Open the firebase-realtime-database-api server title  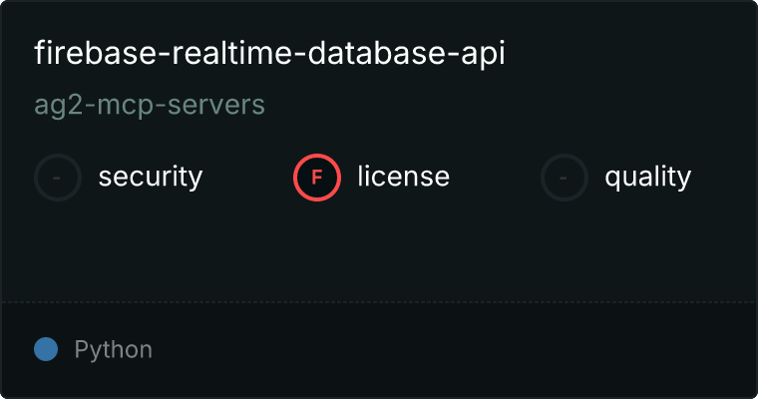click(269, 54)
